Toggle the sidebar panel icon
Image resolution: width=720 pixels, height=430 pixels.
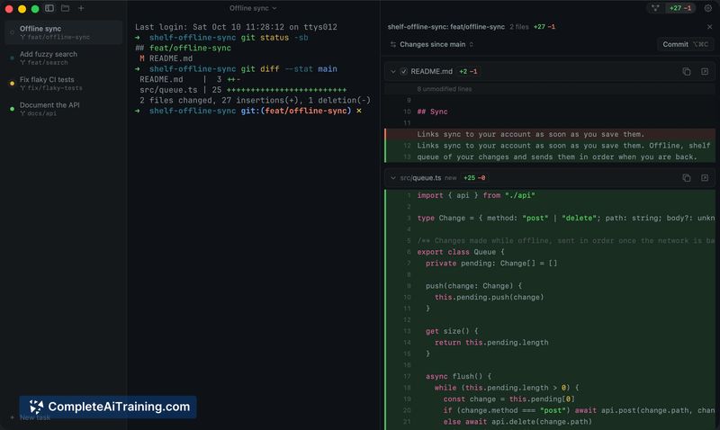click(49, 8)
